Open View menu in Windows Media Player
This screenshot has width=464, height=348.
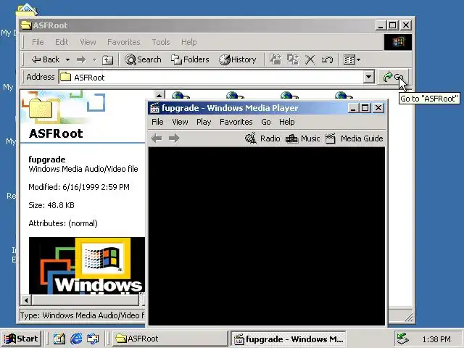(x=180, y=122)
